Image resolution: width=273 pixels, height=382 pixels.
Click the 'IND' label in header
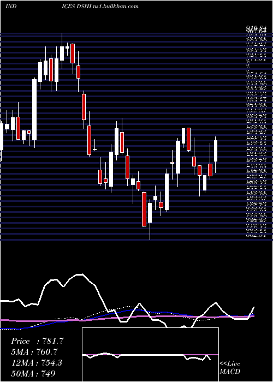coord(11,7)
